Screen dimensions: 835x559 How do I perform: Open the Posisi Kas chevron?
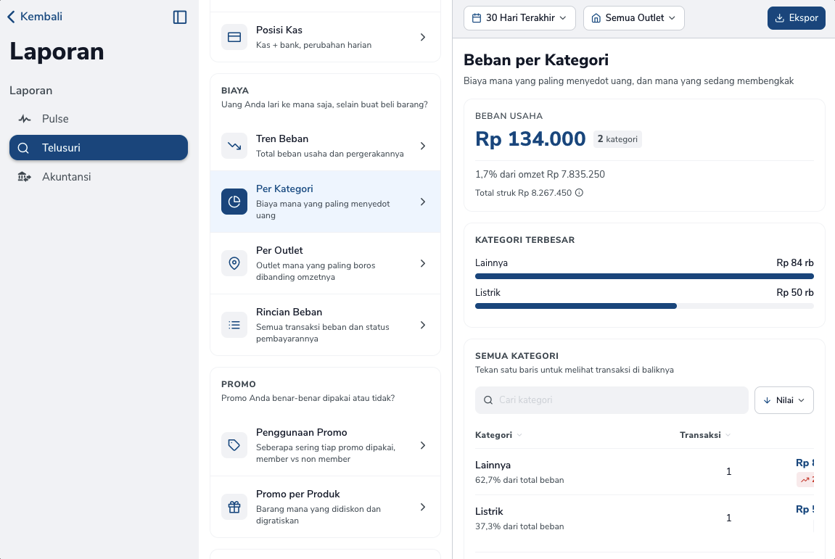click(423, 37)
